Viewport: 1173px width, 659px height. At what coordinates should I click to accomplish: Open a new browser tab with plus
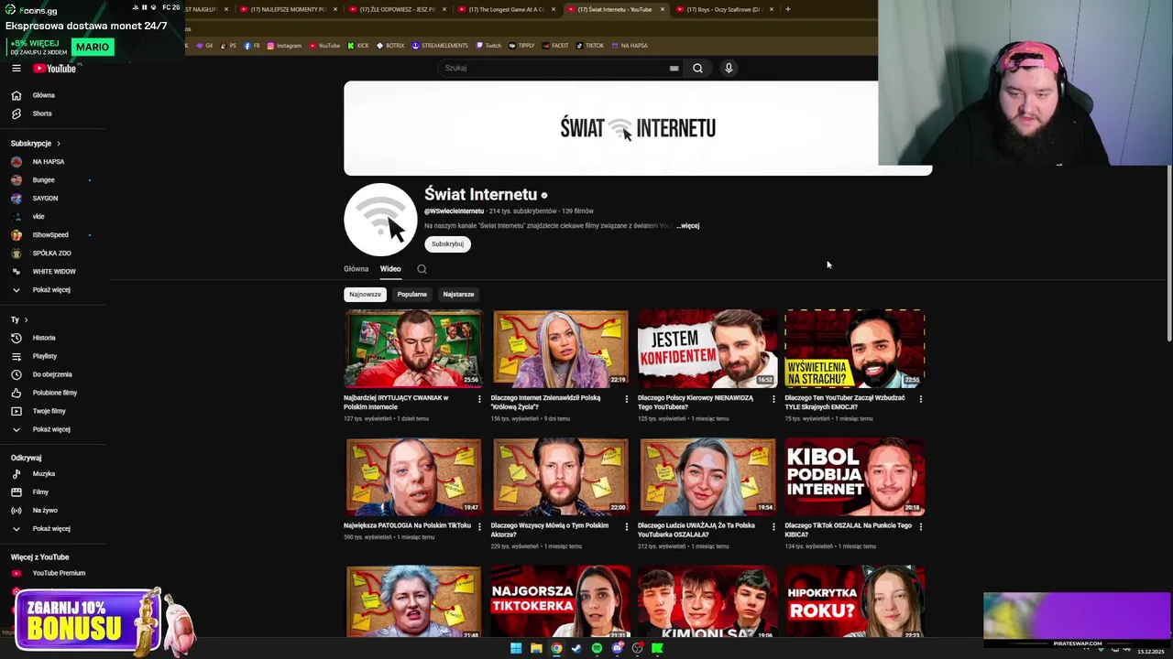[x=788, y=9]
